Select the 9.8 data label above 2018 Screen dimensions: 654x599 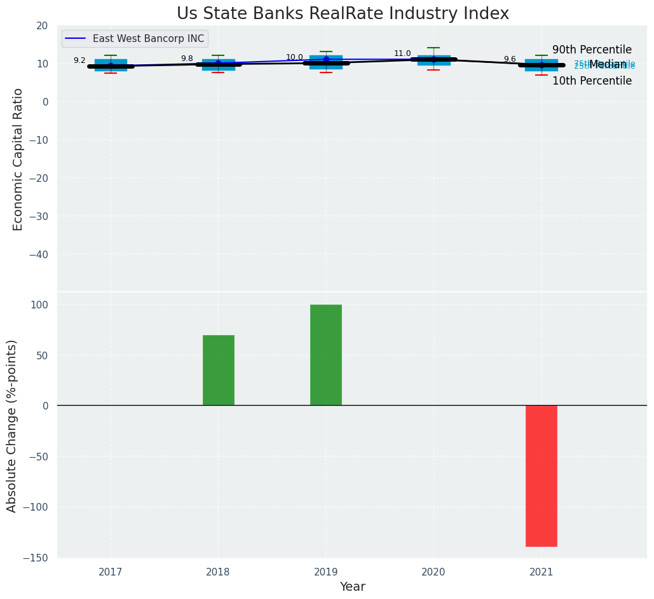coord(187,59)
